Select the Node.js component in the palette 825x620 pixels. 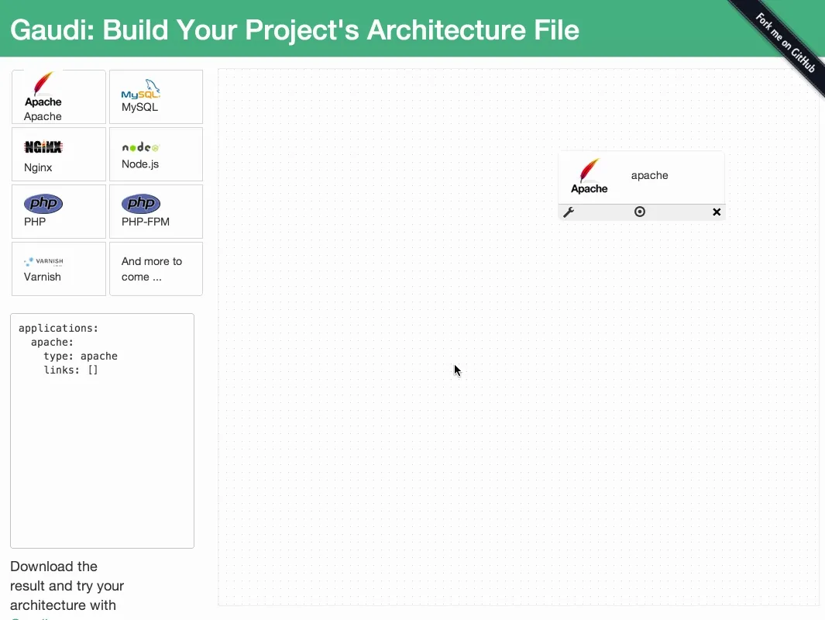[x=155, y=153]
